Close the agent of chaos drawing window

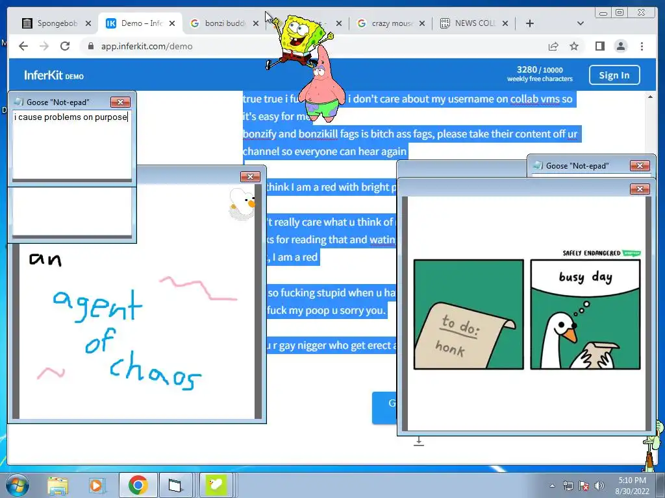(x=250, y=176)
